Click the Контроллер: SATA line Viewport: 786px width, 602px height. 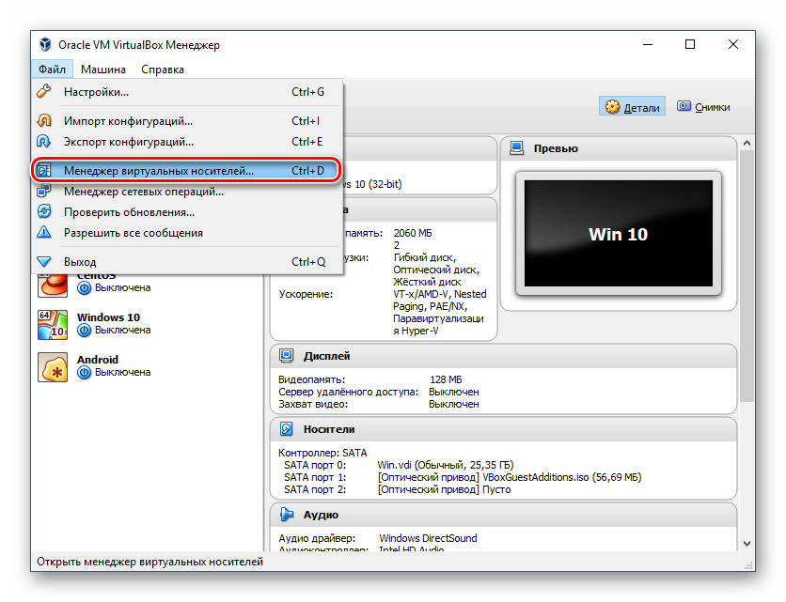[322, 453]
